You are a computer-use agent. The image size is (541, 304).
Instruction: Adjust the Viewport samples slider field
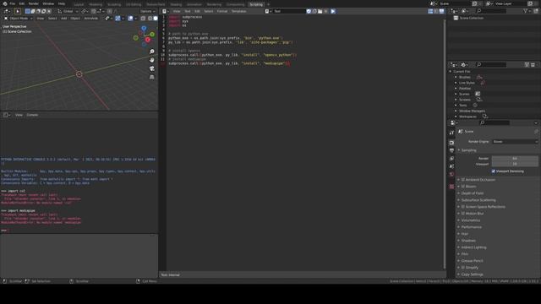point(515,164)
